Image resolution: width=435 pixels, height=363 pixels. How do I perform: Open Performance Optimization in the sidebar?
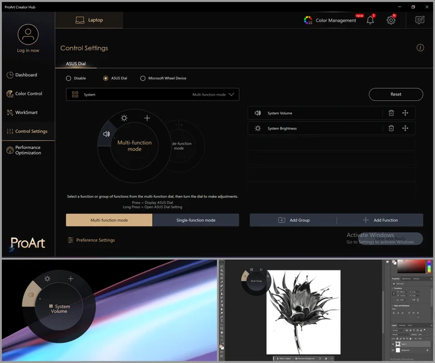pos(24,150)
